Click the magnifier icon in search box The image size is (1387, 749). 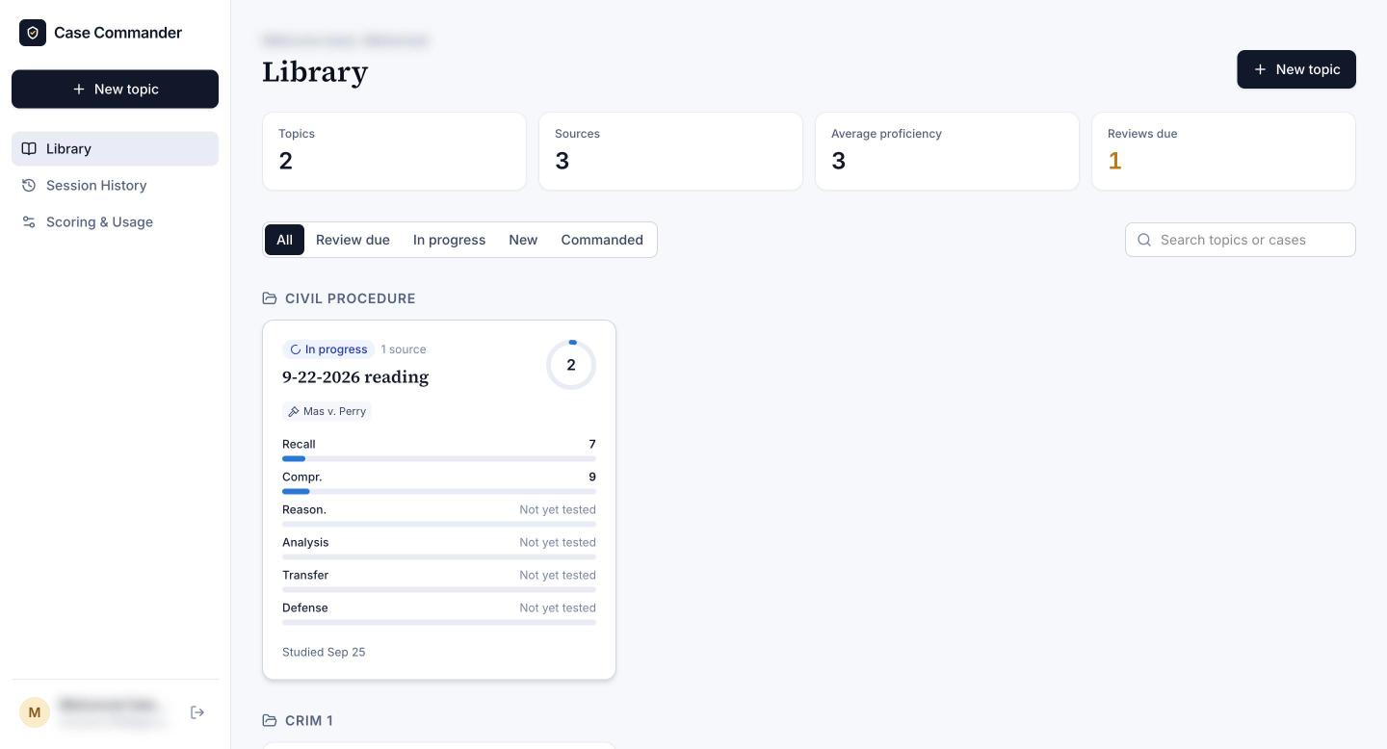point(1144,240)
